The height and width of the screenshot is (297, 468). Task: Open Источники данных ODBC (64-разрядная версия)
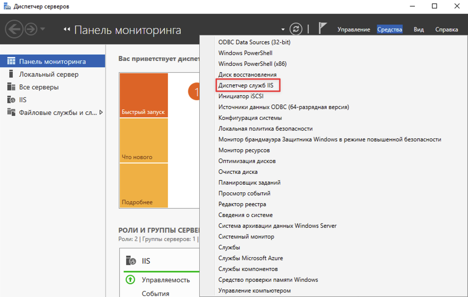pyautogui.click(x=283, y=107)
